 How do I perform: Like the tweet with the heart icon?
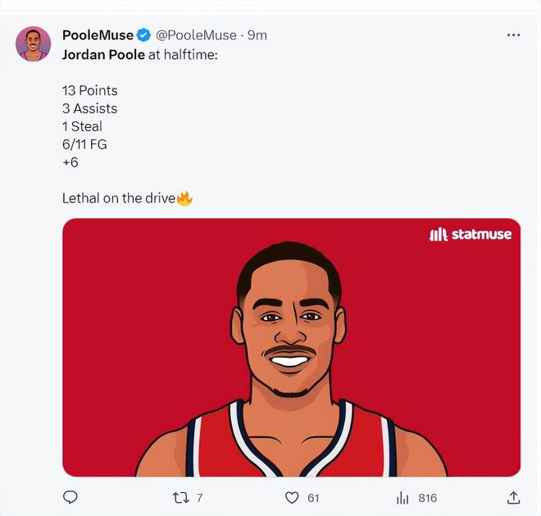[x=292, y=497]
